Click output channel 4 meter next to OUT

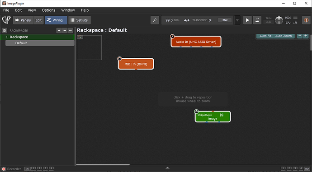click(301, 169)
